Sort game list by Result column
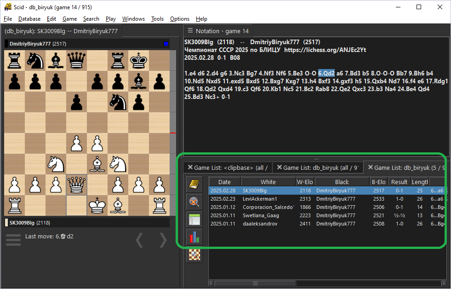The width and height of the screenshot is (451, 289). point(399,182)
